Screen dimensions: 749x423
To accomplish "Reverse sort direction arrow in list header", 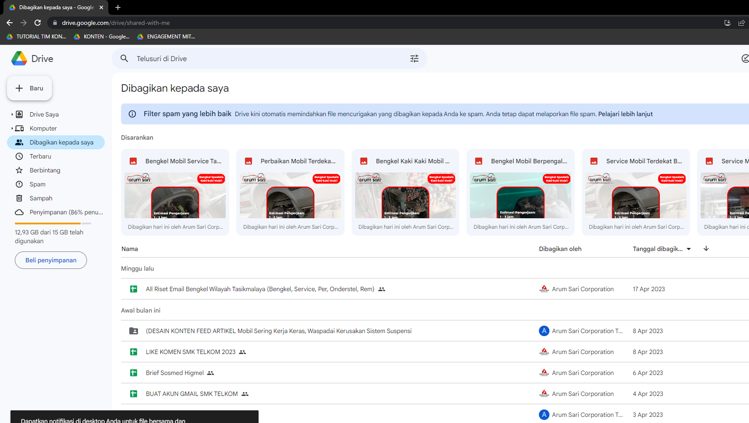I will click(x=706, y=248).
